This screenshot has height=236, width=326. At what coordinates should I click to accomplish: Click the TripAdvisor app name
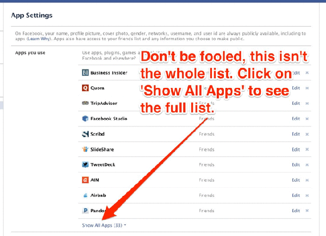pos(104,104)
